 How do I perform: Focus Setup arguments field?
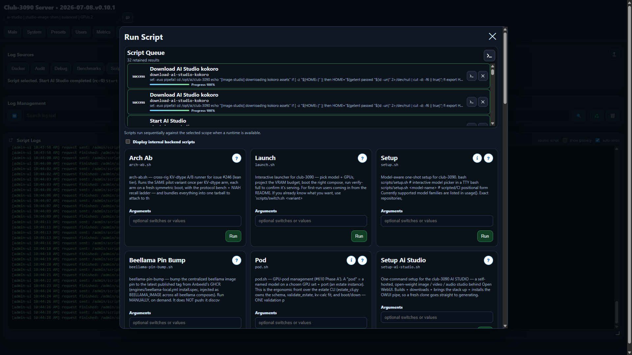[x=437, y=221]
